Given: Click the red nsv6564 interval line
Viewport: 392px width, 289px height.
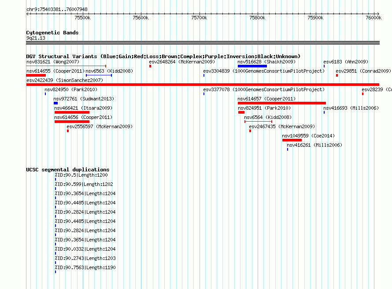Looking at the screenshot, I should click(x=258, y=122).
